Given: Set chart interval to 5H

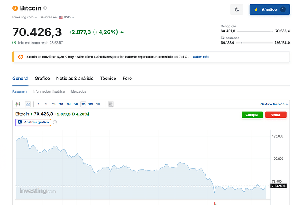Looking at the screenshot, I should (x=76, y=104).
